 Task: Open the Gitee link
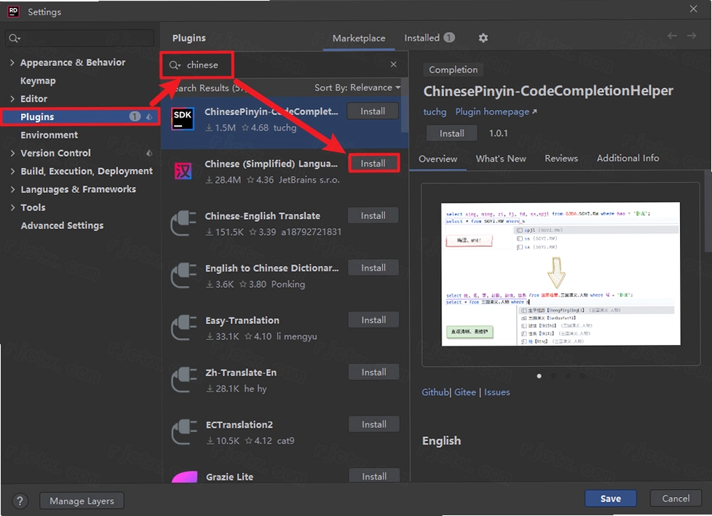(x=465, y=392)
